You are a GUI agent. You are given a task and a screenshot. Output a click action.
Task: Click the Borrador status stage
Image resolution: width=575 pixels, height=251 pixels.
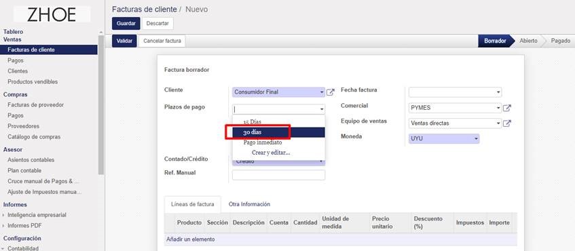pyautogui.click(x=495, y=41)
